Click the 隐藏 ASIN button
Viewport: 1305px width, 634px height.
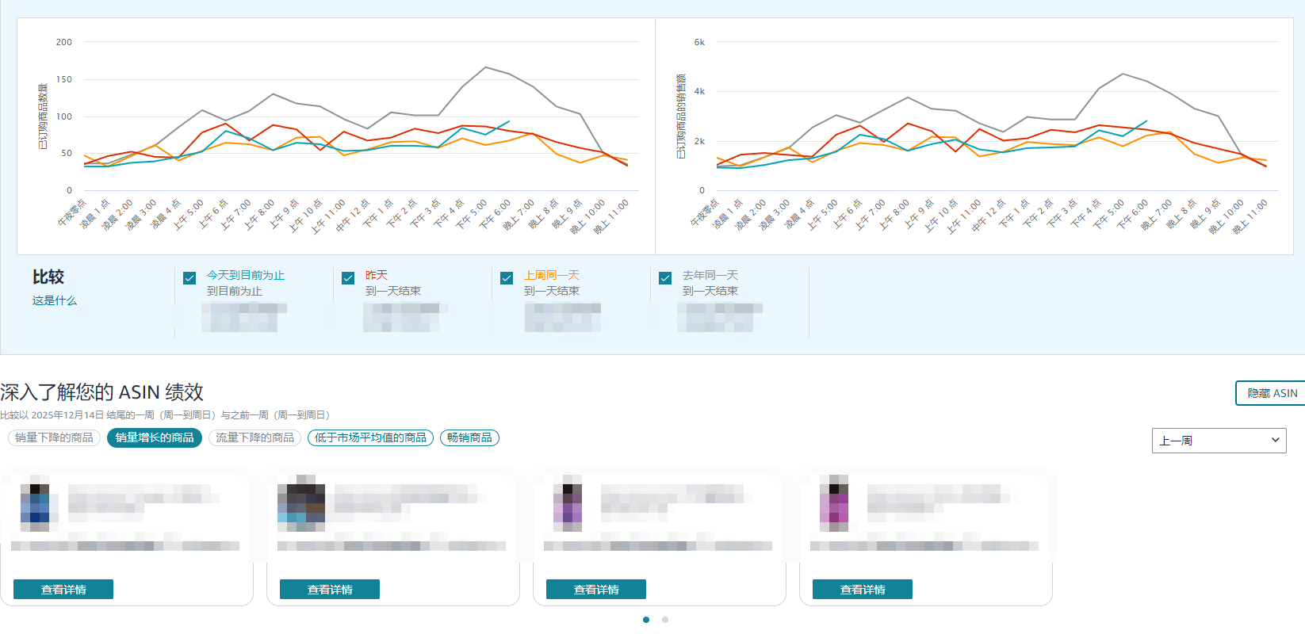[x=1271, y=393]
